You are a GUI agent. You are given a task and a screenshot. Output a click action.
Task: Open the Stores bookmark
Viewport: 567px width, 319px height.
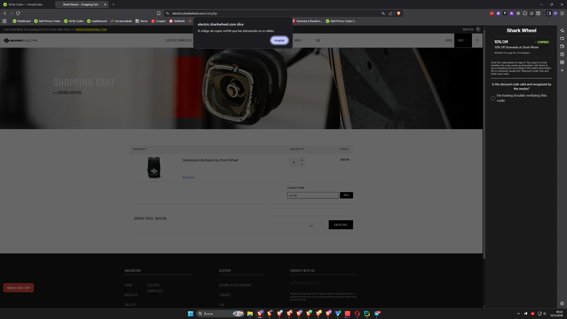[x=141, y=21]
